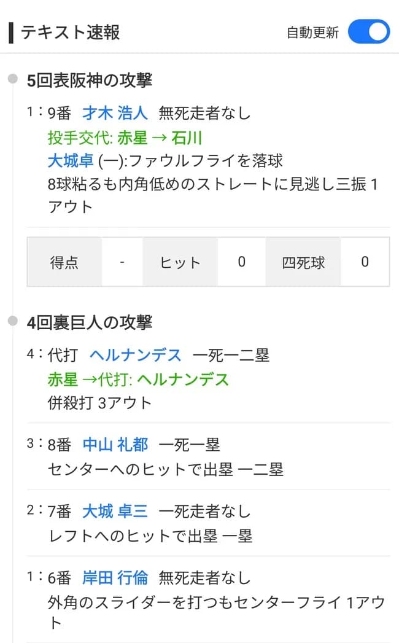Click the ヒット hits cell
This screenshot has height=643, width=399.
tap(181, 262)
